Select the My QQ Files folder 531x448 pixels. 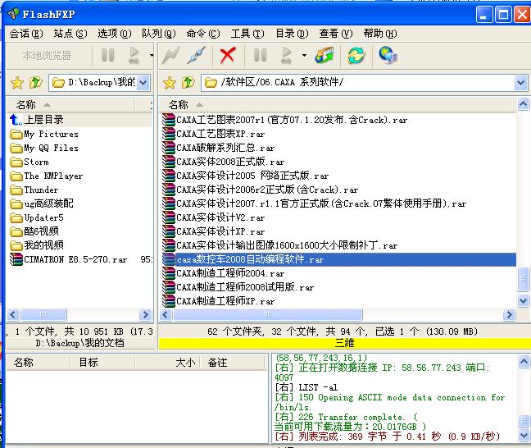pyautogui.click(x=44, y=149)
